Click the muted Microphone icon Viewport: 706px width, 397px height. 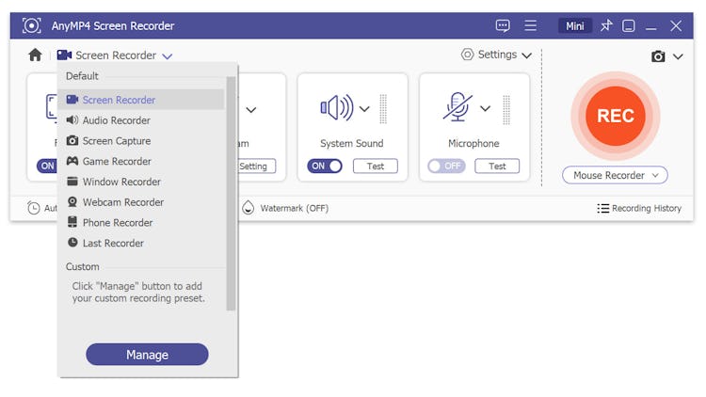click(x=457, y=107)
